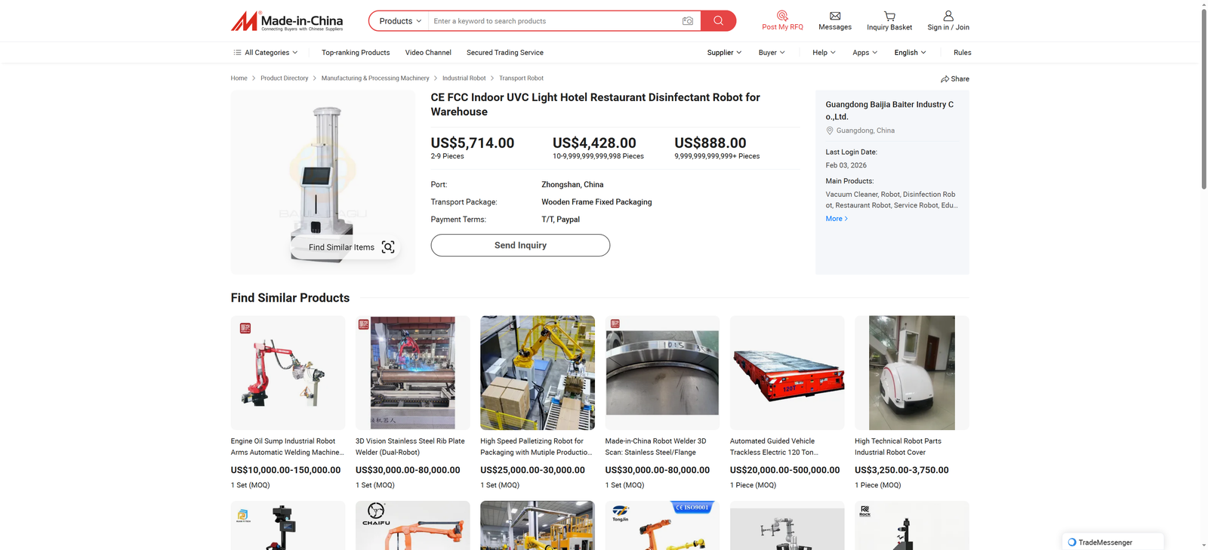Expand the All Categories menu

(266, 53)
